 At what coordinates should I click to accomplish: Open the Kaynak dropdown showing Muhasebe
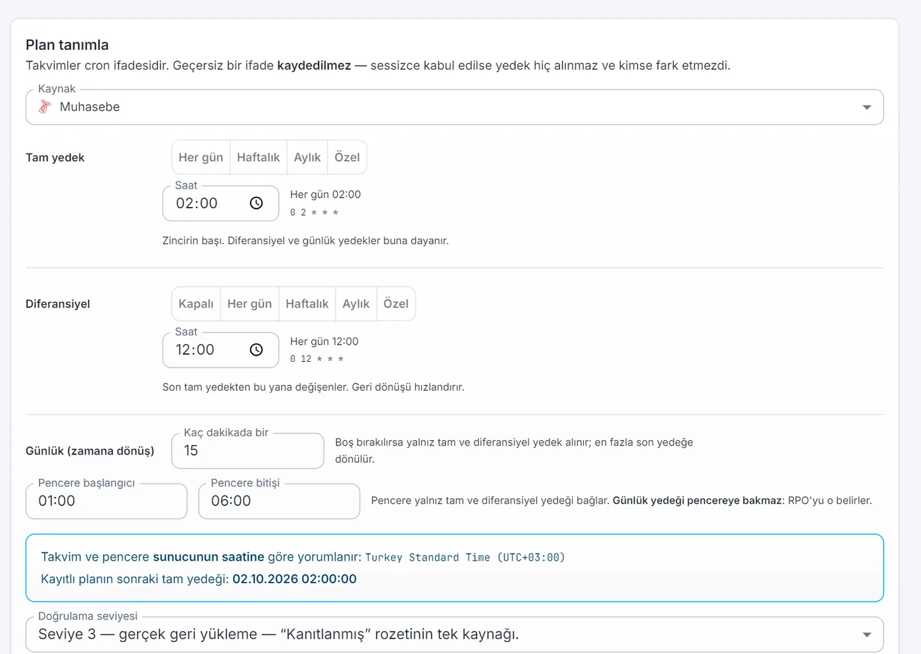(x=455, y=107)
